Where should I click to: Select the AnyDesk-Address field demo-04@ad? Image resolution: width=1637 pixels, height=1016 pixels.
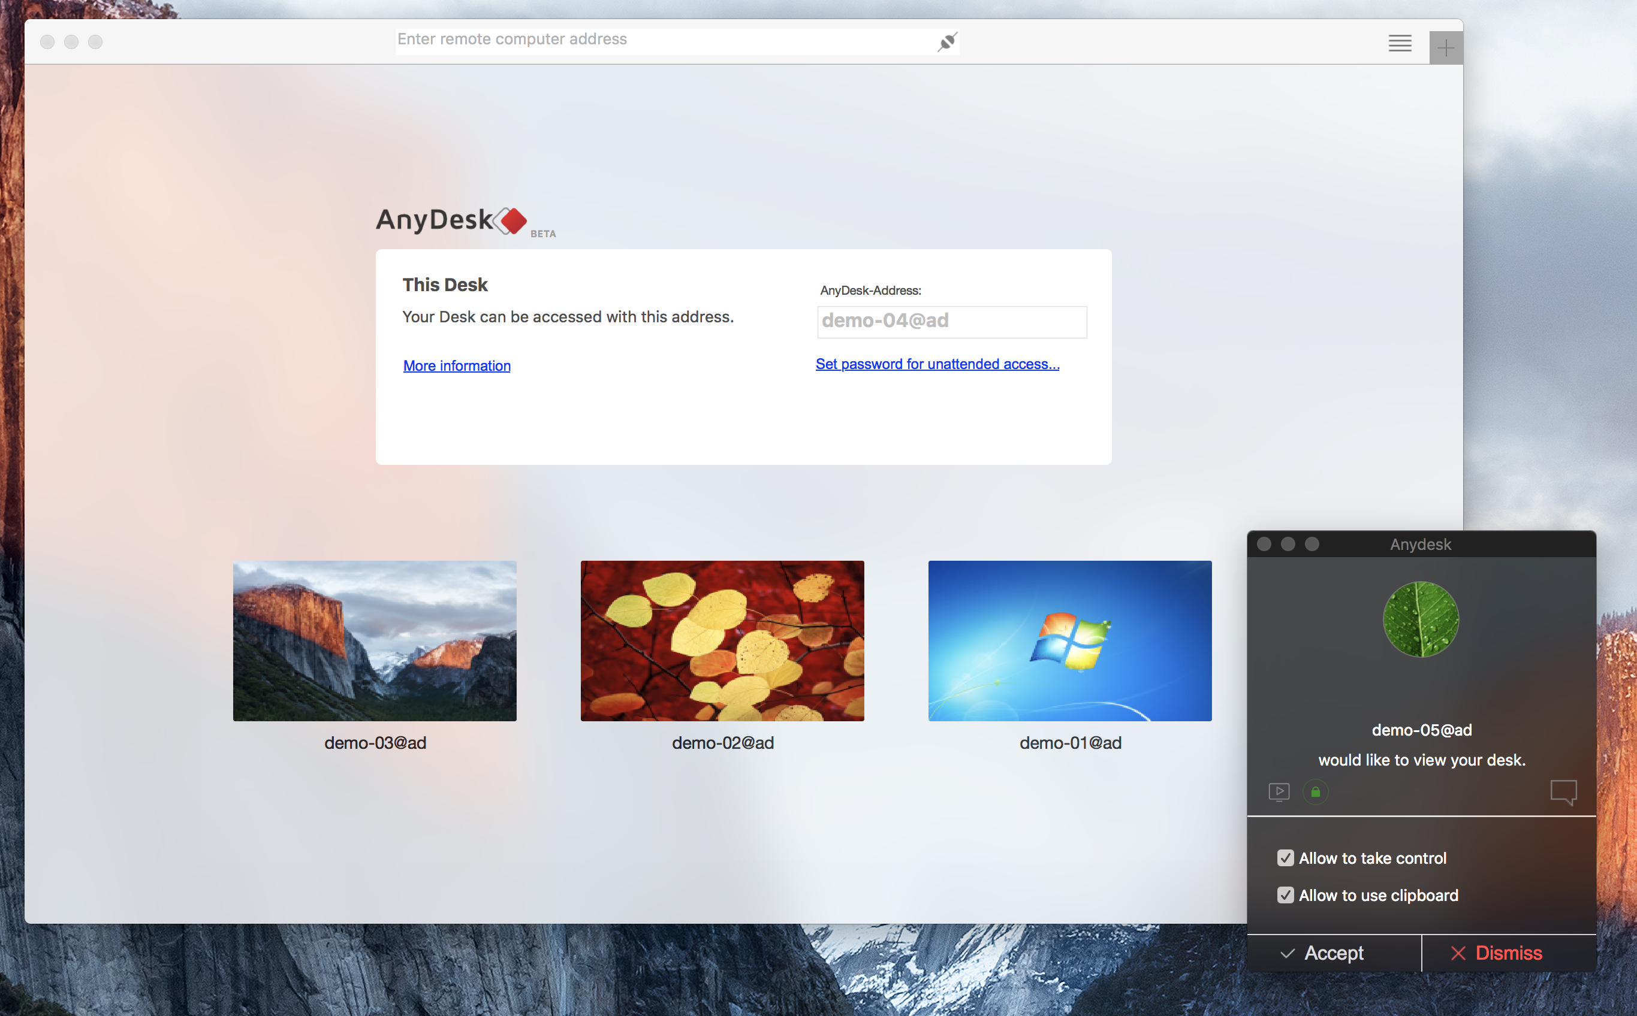(951, 321)
